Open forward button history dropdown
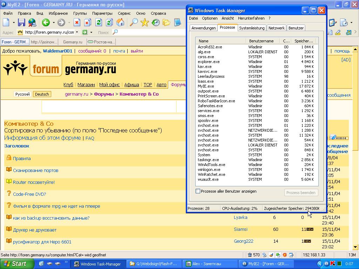This screenshot has height=269, width=359. pyautogui.click(x=69, y=22)
